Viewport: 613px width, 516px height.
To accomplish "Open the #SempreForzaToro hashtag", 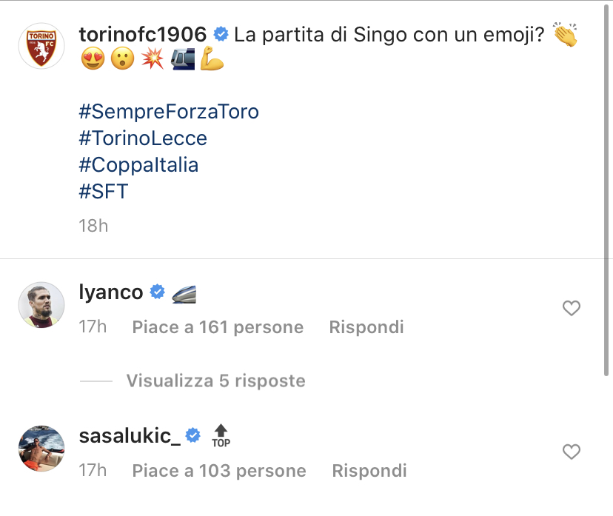I will [169, 113].
